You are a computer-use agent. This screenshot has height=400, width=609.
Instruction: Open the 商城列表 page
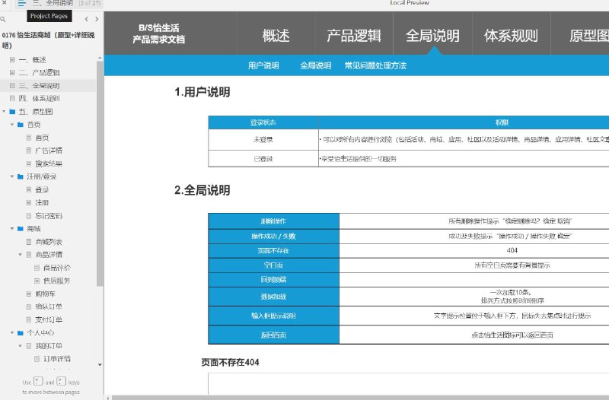point(49,242)
